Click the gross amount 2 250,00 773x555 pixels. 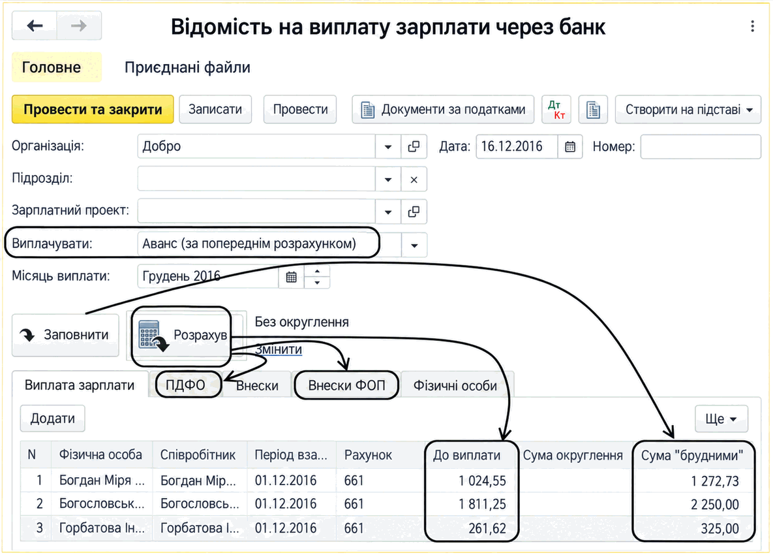pos(715,505)
